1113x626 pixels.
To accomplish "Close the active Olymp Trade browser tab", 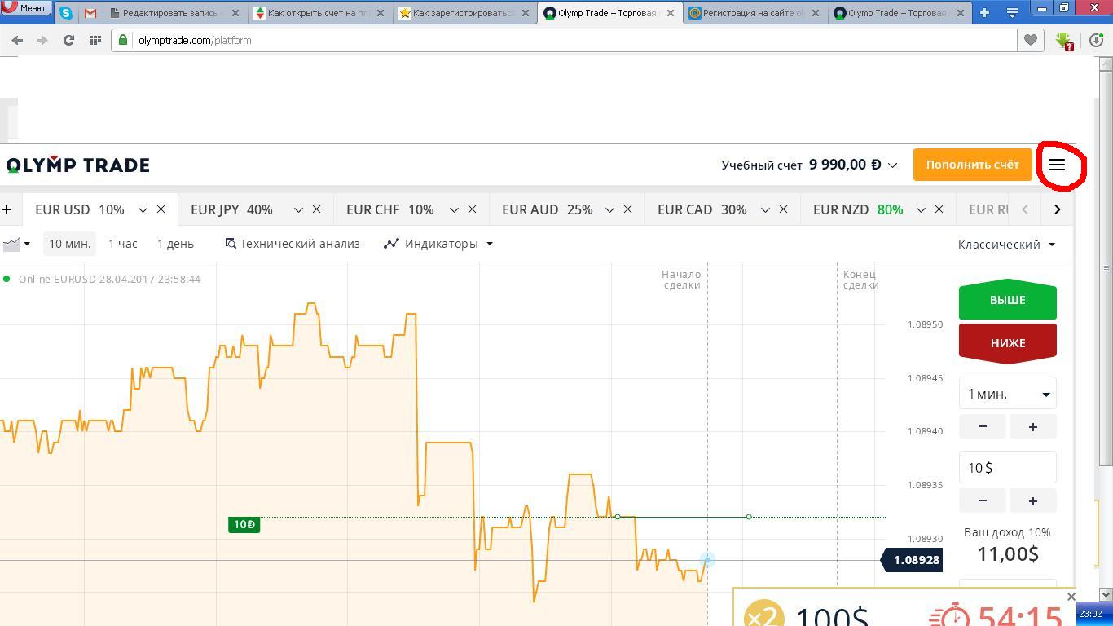I will (671, 13).
